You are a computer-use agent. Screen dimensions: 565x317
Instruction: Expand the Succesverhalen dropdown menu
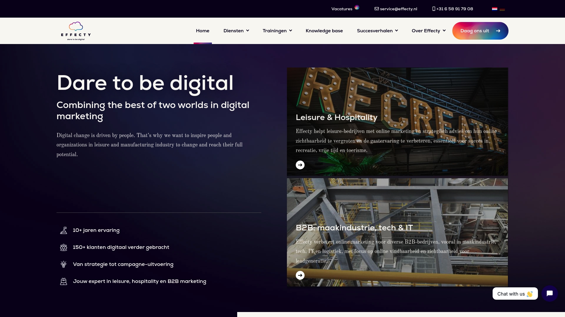377,31
